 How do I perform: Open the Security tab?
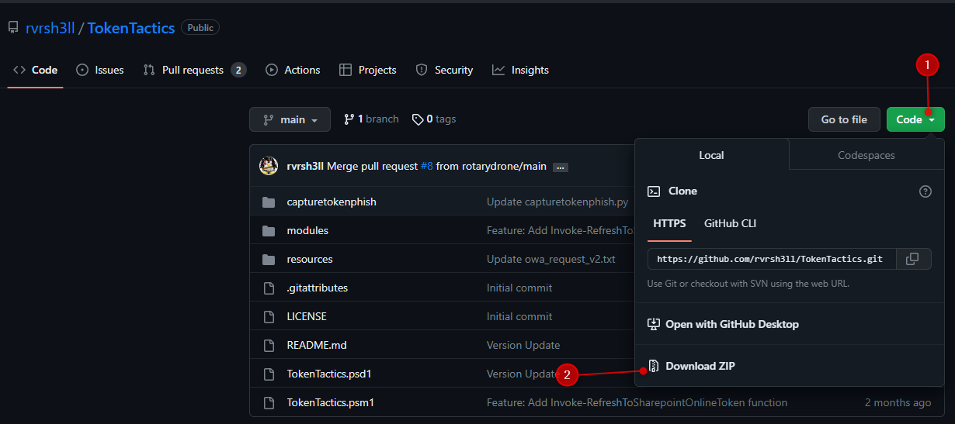coord(444,70)
